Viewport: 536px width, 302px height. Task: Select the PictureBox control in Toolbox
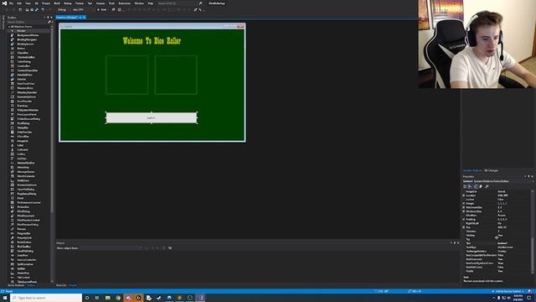point(23,207)
